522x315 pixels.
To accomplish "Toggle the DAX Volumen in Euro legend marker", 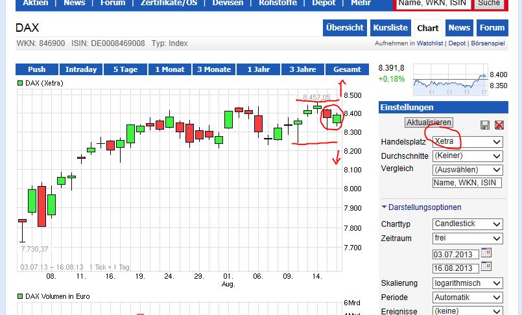I will click(20, 296).
